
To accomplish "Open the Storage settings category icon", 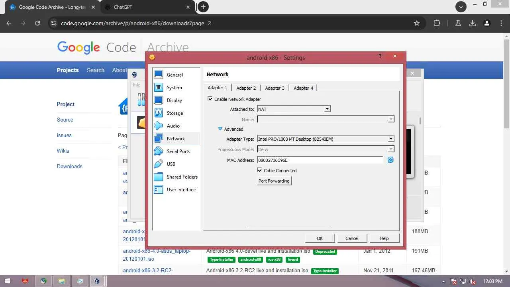I will 159,113.
